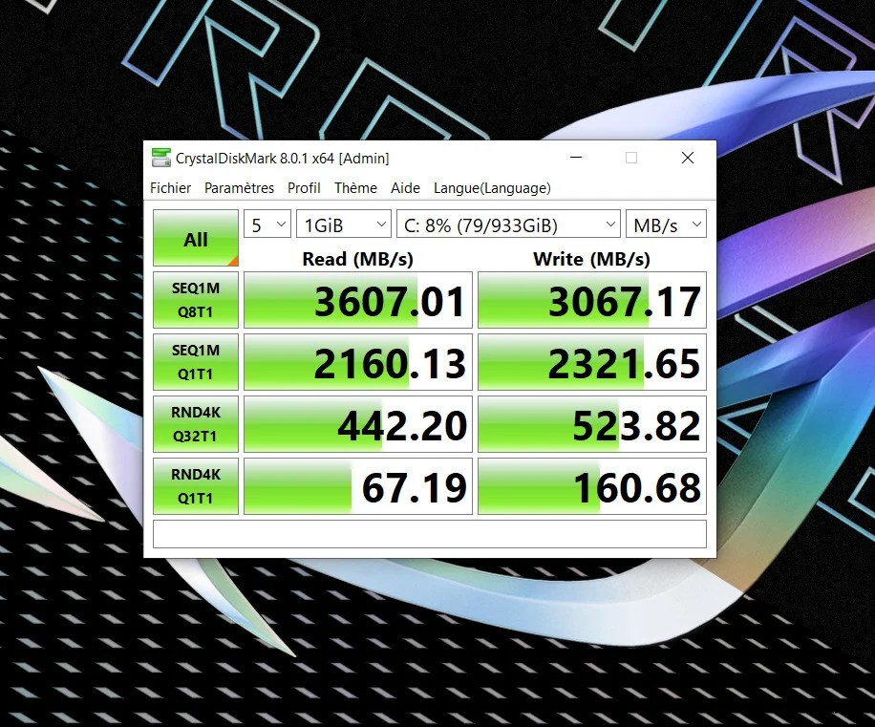Expand the 1GiB test size dropdown
This screenshot has width=875, height=727.
[x=344, y=225]
